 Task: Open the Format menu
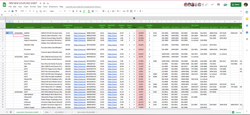point(33,7)
